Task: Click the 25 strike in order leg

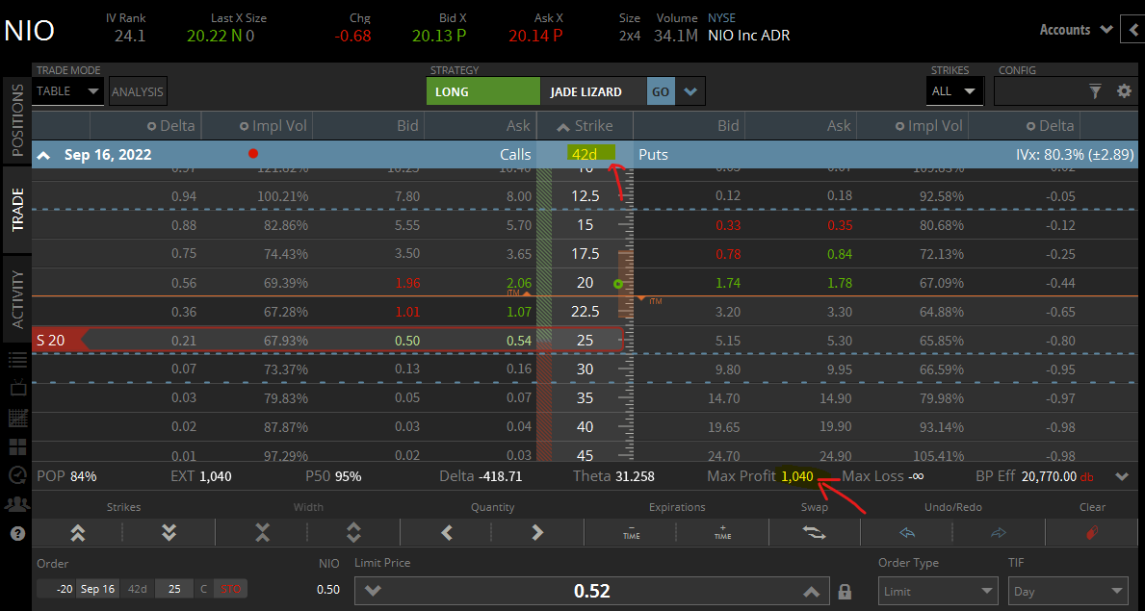Action: click(x=174, y=588)
